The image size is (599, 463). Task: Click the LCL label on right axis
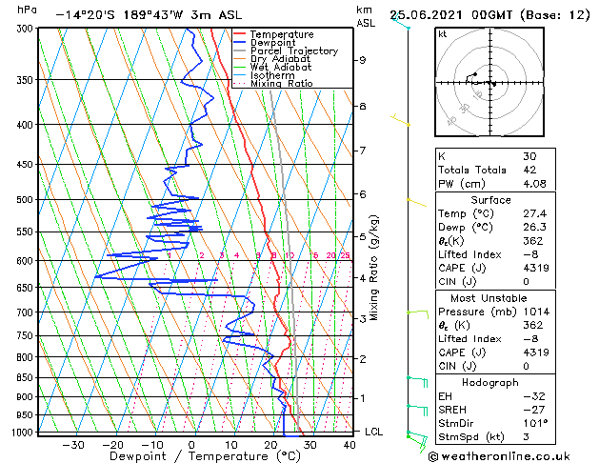pos(375,432)
